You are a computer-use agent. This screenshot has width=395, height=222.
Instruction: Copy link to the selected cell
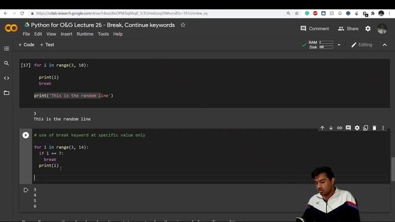click(x=339, y=128)
